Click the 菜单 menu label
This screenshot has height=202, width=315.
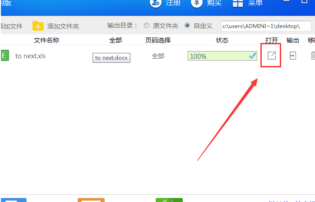click(255, 3)
